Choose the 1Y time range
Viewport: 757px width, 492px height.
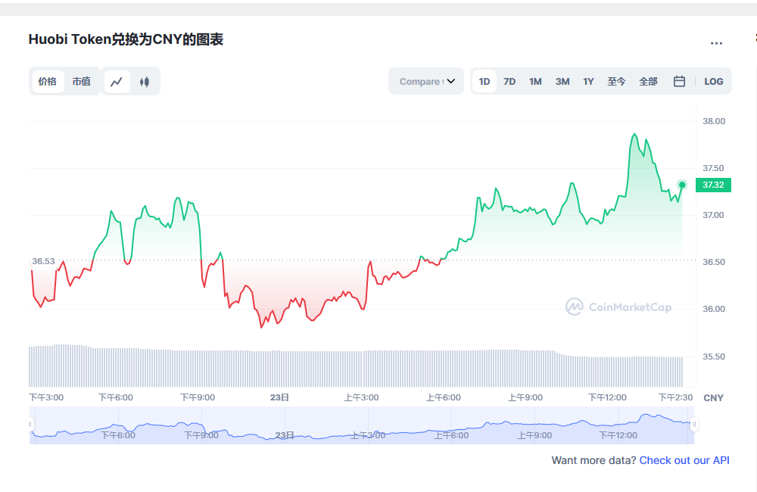588,81
